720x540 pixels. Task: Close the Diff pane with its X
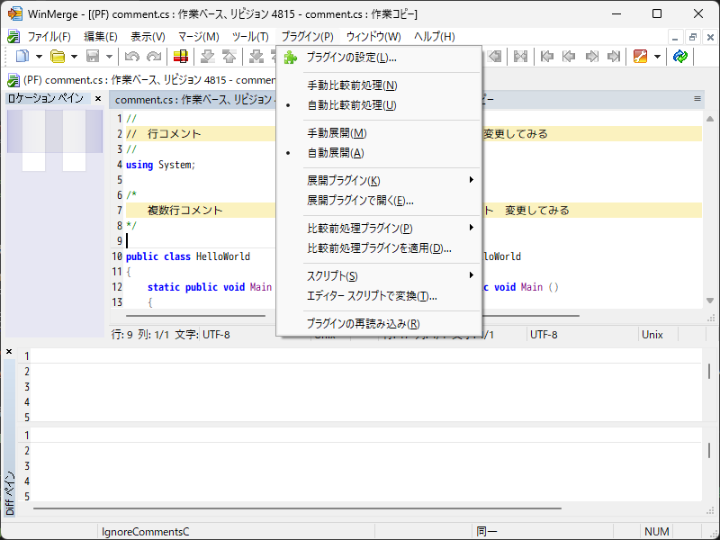click(9, 352)
